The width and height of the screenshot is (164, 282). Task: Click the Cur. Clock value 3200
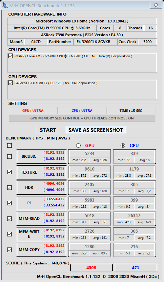tap(147, 42)
